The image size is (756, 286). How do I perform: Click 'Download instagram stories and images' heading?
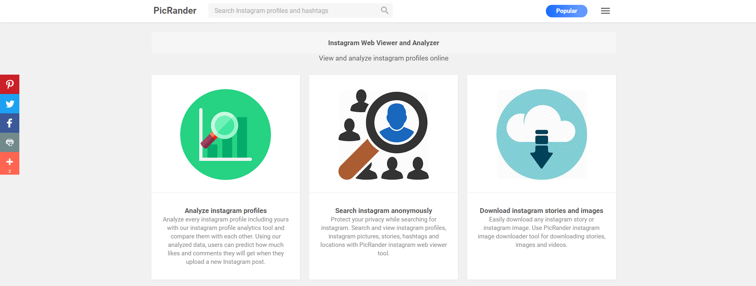(541, 211)
